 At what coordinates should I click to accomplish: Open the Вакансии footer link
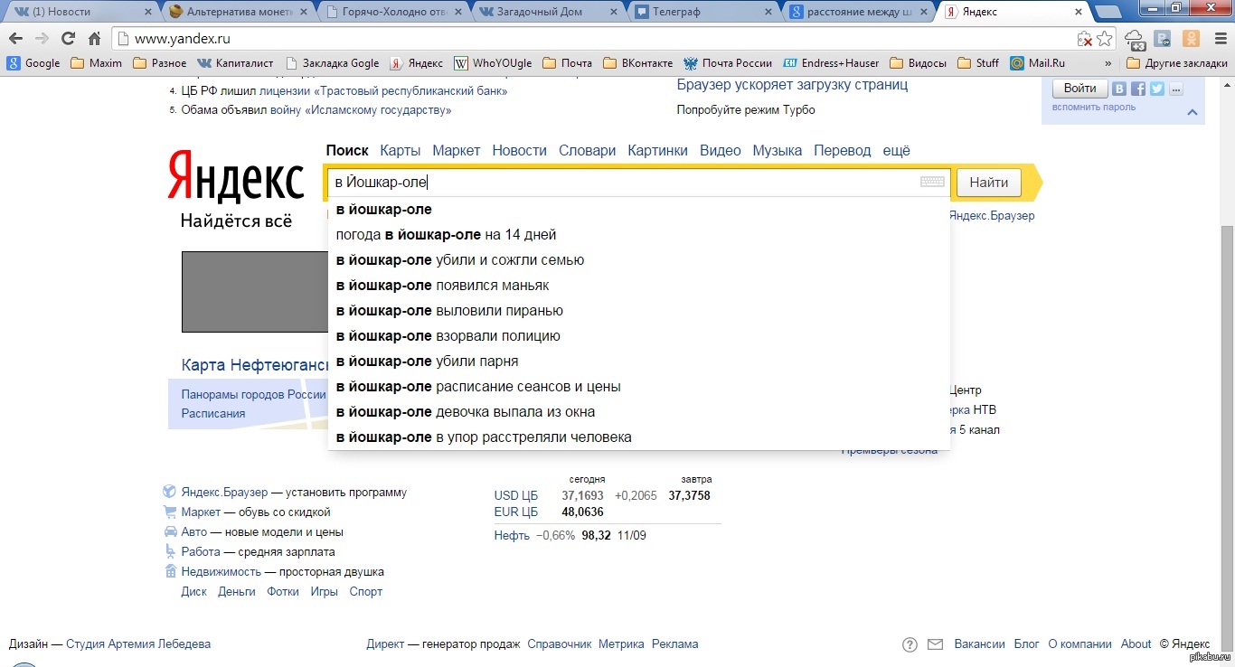coord(979,644)
